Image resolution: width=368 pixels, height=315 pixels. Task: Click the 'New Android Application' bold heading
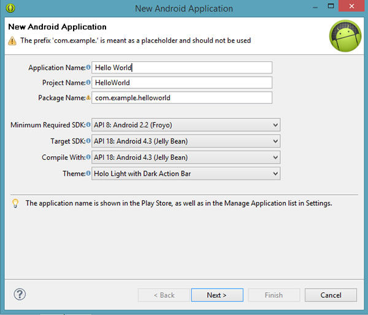[57, 27]
